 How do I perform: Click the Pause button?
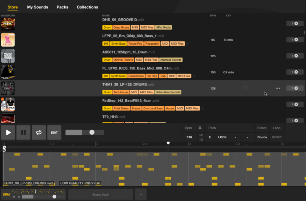[x=23, y=133]
